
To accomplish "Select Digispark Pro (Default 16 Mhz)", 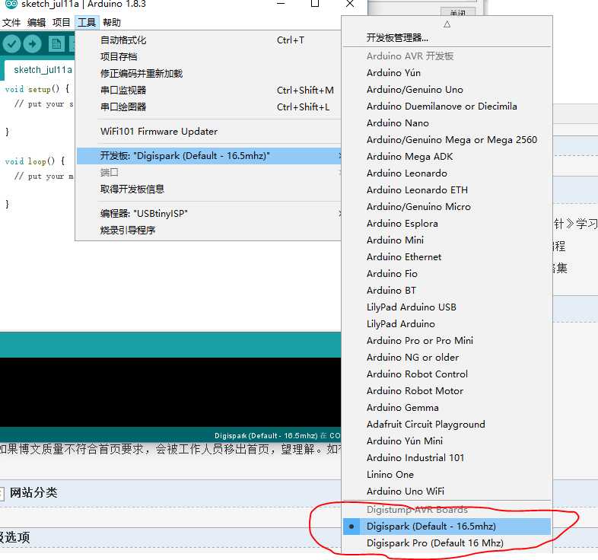I will pos(447,543).
